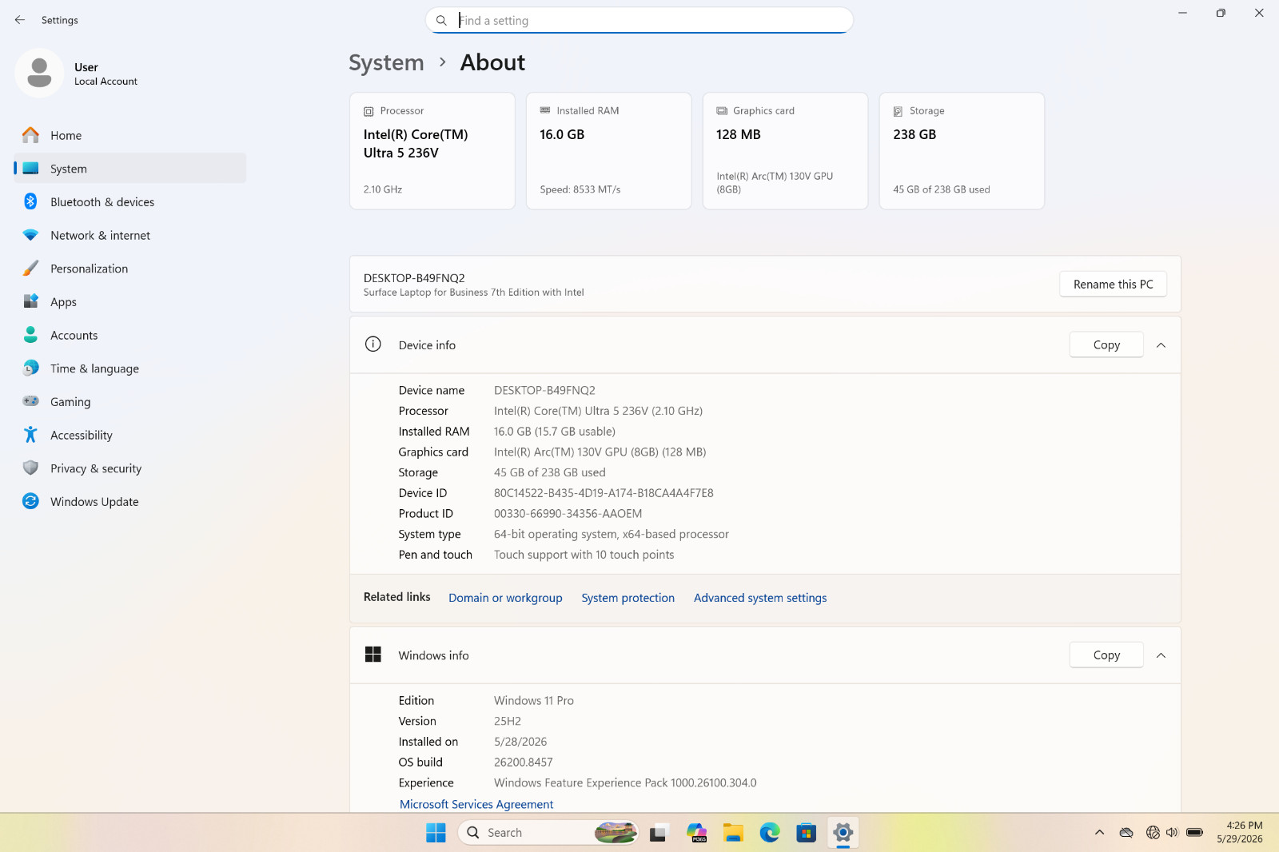The image size is (1279, 852).
Task: Open Microsoft Services Agreement link
Action: (476, 805)
